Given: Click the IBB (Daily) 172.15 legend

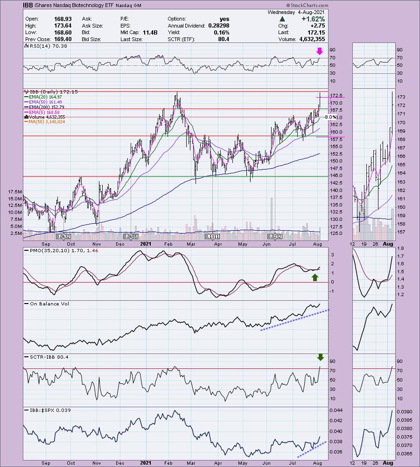Looking at the screenshot, I should (53, 92).
